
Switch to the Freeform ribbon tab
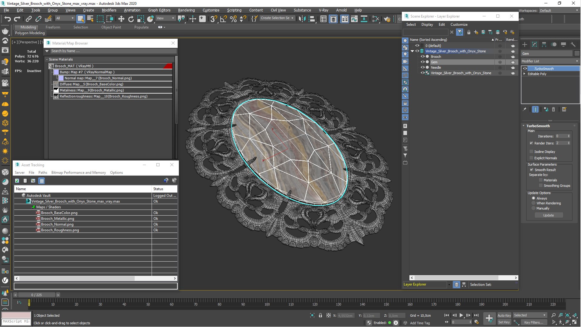click(53, 27)
